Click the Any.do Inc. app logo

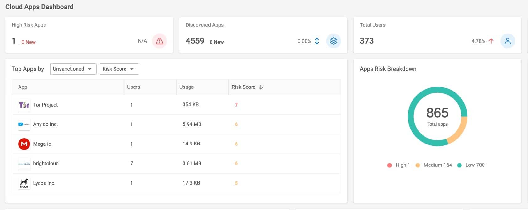(24, 124)
